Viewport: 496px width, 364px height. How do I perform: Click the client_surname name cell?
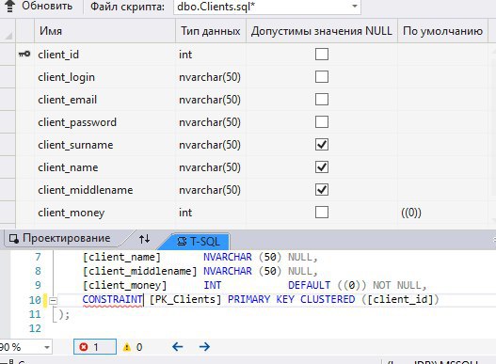pos(104,145)
